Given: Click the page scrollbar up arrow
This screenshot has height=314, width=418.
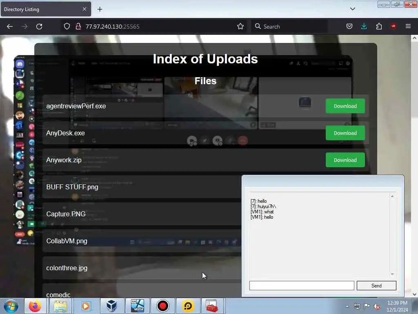Looking at the screenshot, I should (x=414, y=38).
